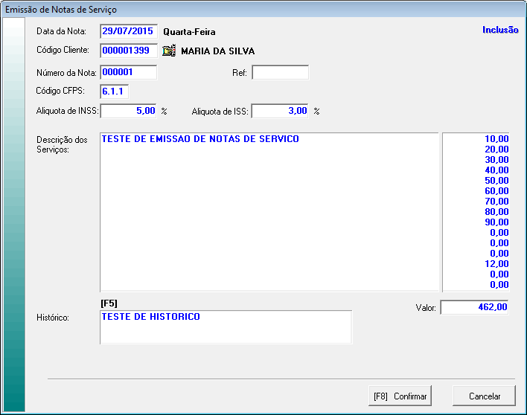Click the empty Ref field
The image size is (527, 415).
tap(280, 72)
